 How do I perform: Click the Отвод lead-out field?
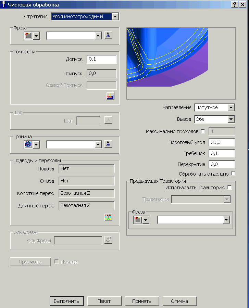tap(86, 181)
